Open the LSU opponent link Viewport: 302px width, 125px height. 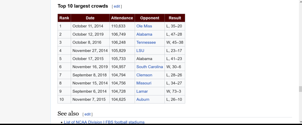point(140,50)
